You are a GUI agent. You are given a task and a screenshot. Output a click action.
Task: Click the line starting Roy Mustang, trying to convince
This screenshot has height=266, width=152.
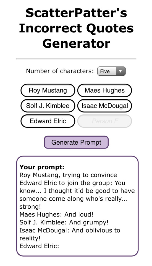tap(68, 175)
